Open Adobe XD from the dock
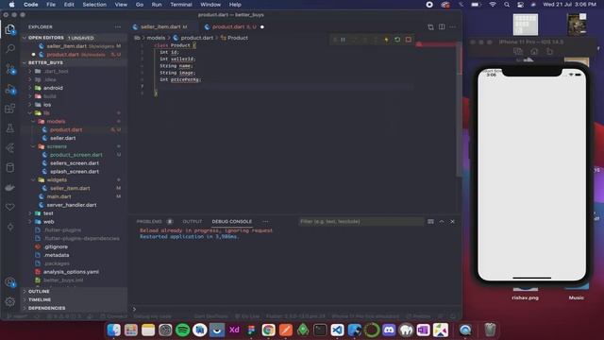 (x=234, y=330)
